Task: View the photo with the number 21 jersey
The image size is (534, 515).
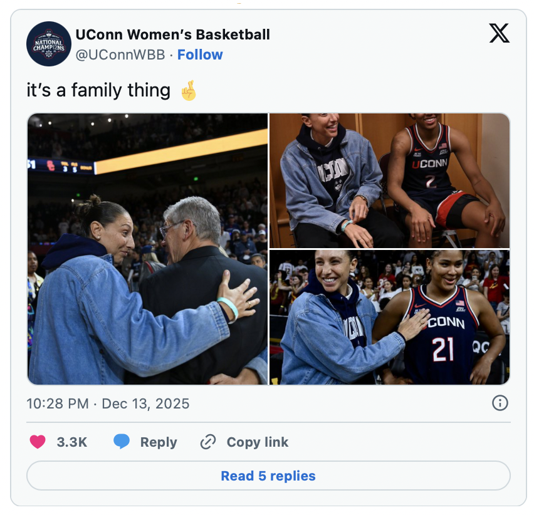Action: tap(389, 317)
